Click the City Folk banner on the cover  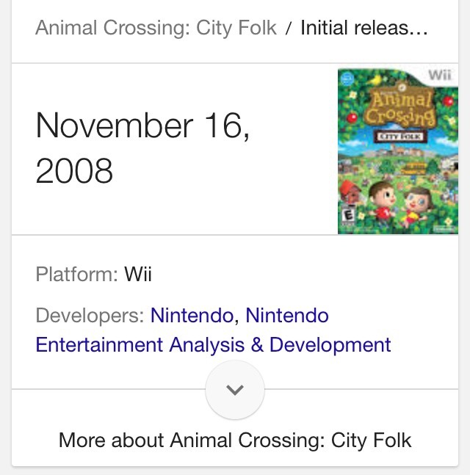(397, 136)
